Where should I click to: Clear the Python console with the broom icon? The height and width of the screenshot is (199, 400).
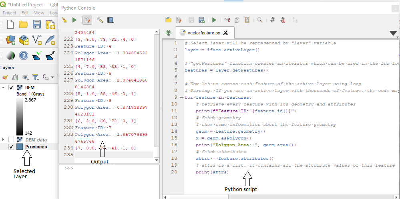(65, 20)
